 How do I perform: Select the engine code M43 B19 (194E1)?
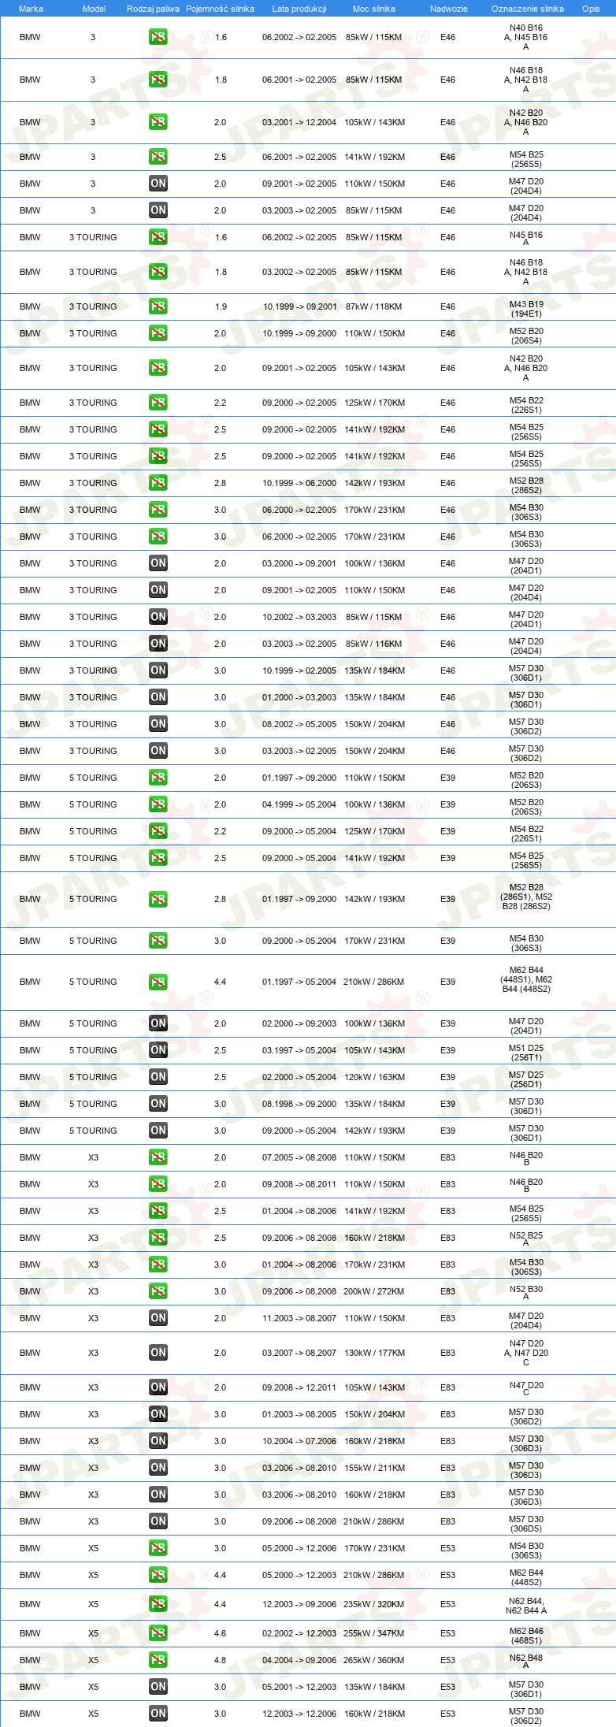click(x=526, y=308)
